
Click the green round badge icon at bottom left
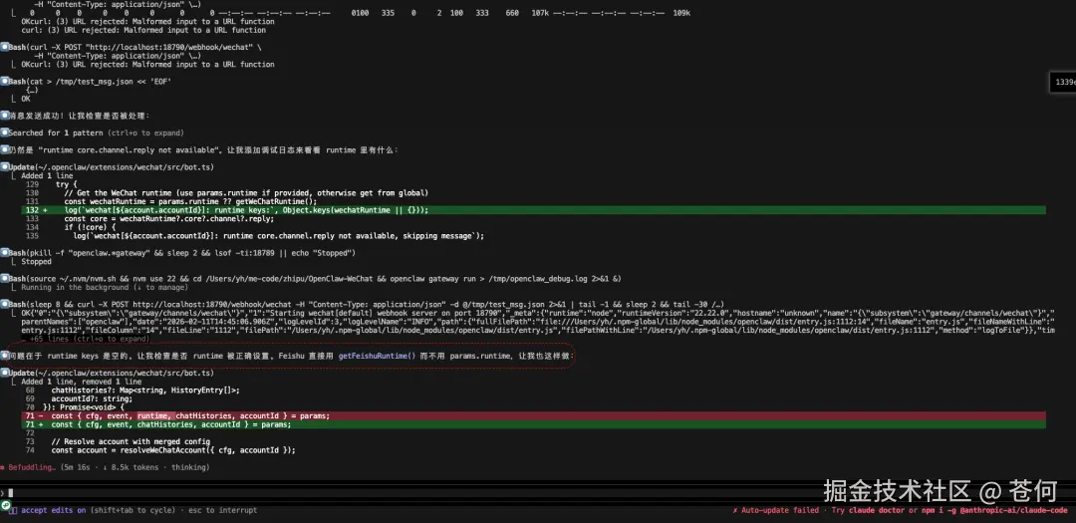coord(6,505)
